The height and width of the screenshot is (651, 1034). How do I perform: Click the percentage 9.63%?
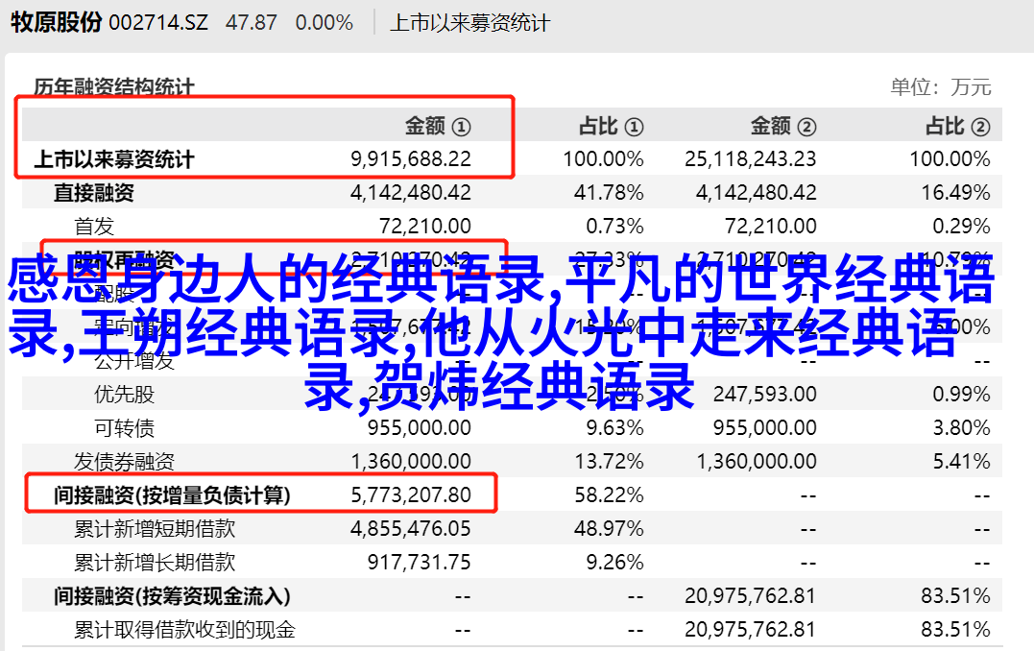coord(614,428)
